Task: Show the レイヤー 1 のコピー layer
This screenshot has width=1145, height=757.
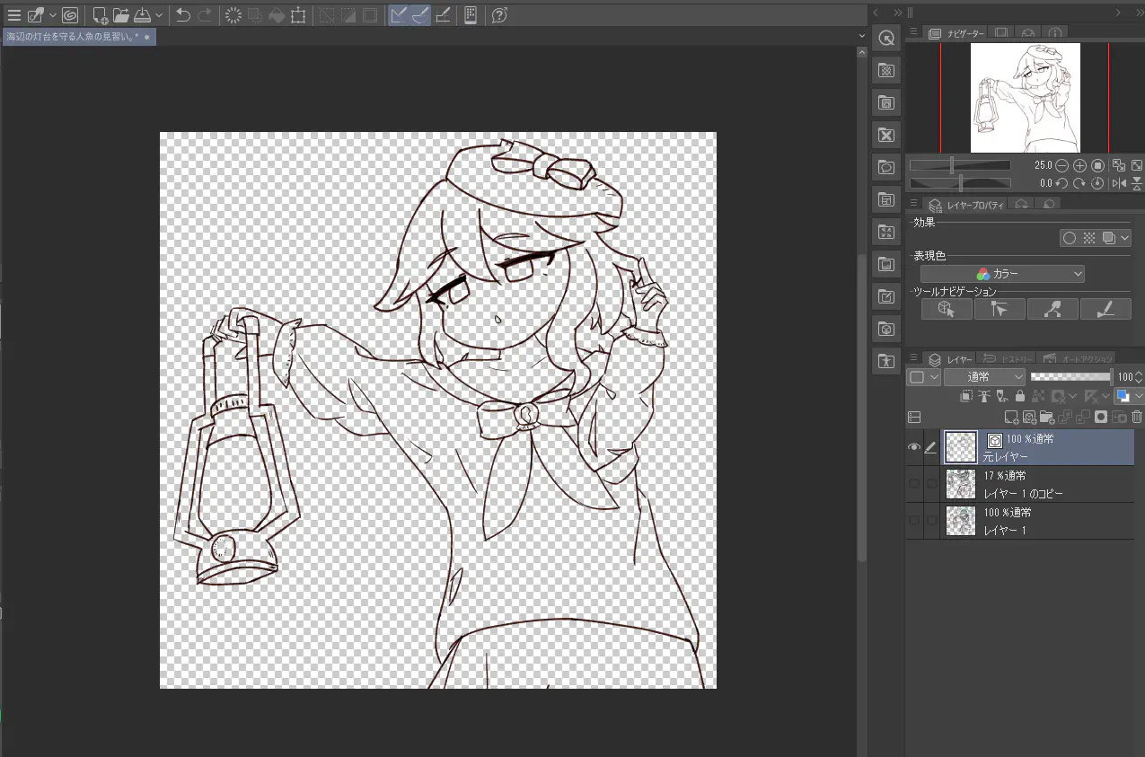Action: point(914,484)
